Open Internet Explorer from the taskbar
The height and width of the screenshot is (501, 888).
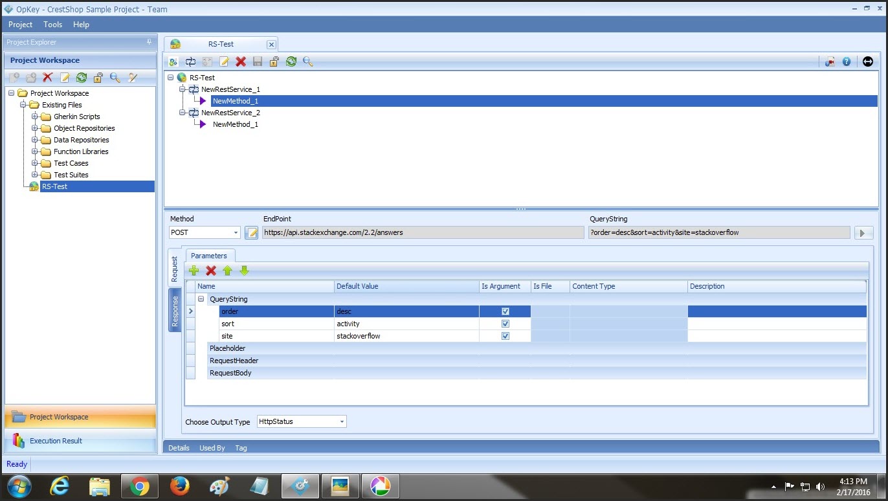(60, 486)
